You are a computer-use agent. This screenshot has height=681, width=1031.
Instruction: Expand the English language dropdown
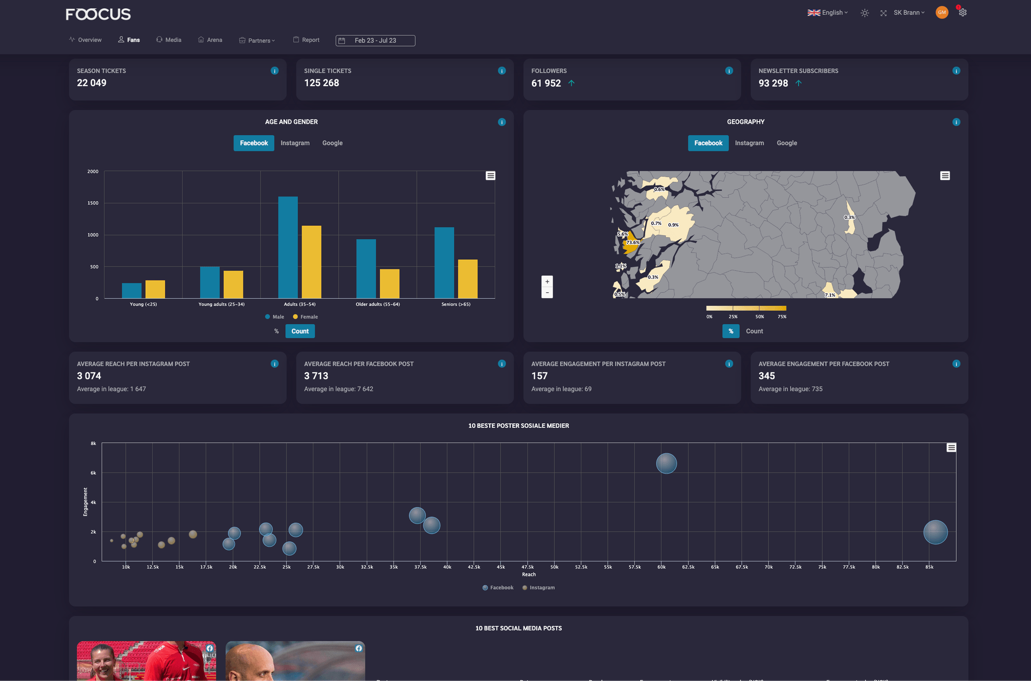[827, 13]
